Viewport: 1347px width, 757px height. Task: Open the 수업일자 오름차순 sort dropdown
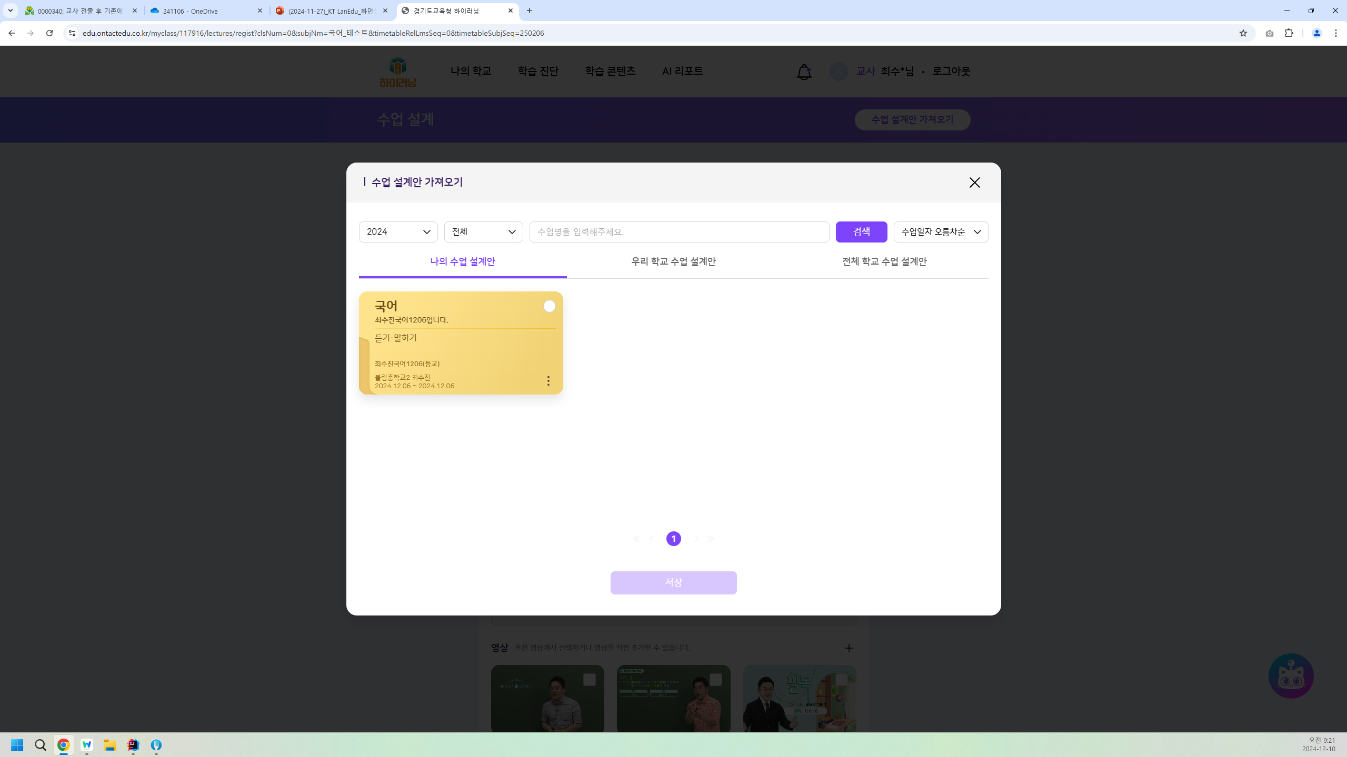pos(940,232)
